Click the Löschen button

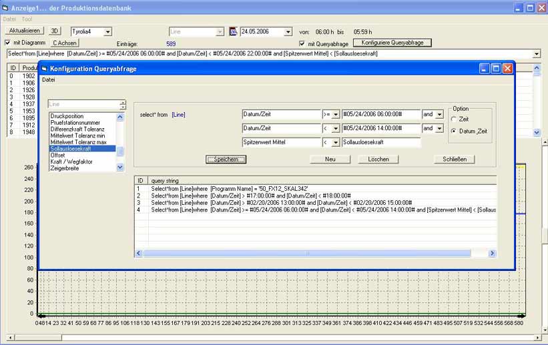point(378,159)
